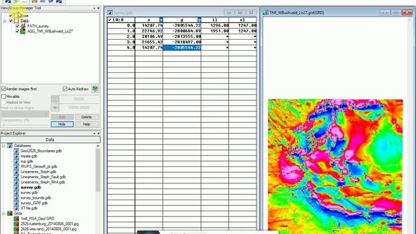Collapse the Grids tree node

click(4, 213)
